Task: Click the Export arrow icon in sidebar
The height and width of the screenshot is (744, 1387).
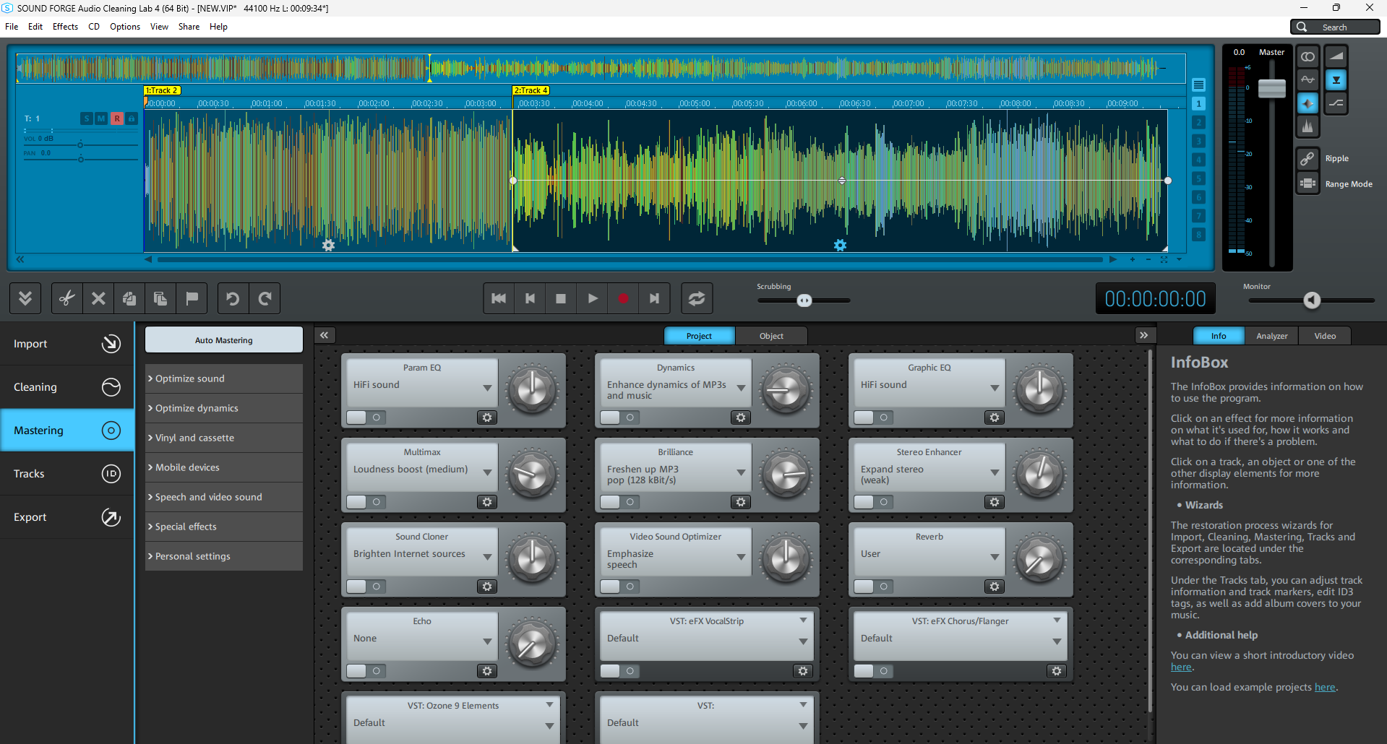Action: [111, 517]
